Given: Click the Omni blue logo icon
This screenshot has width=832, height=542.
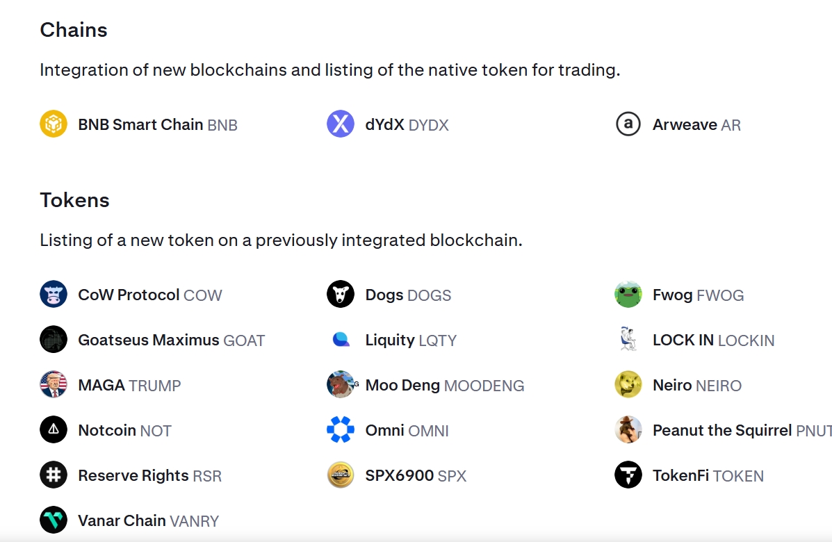Looking at the screenshot, I should tap(341, 430).
